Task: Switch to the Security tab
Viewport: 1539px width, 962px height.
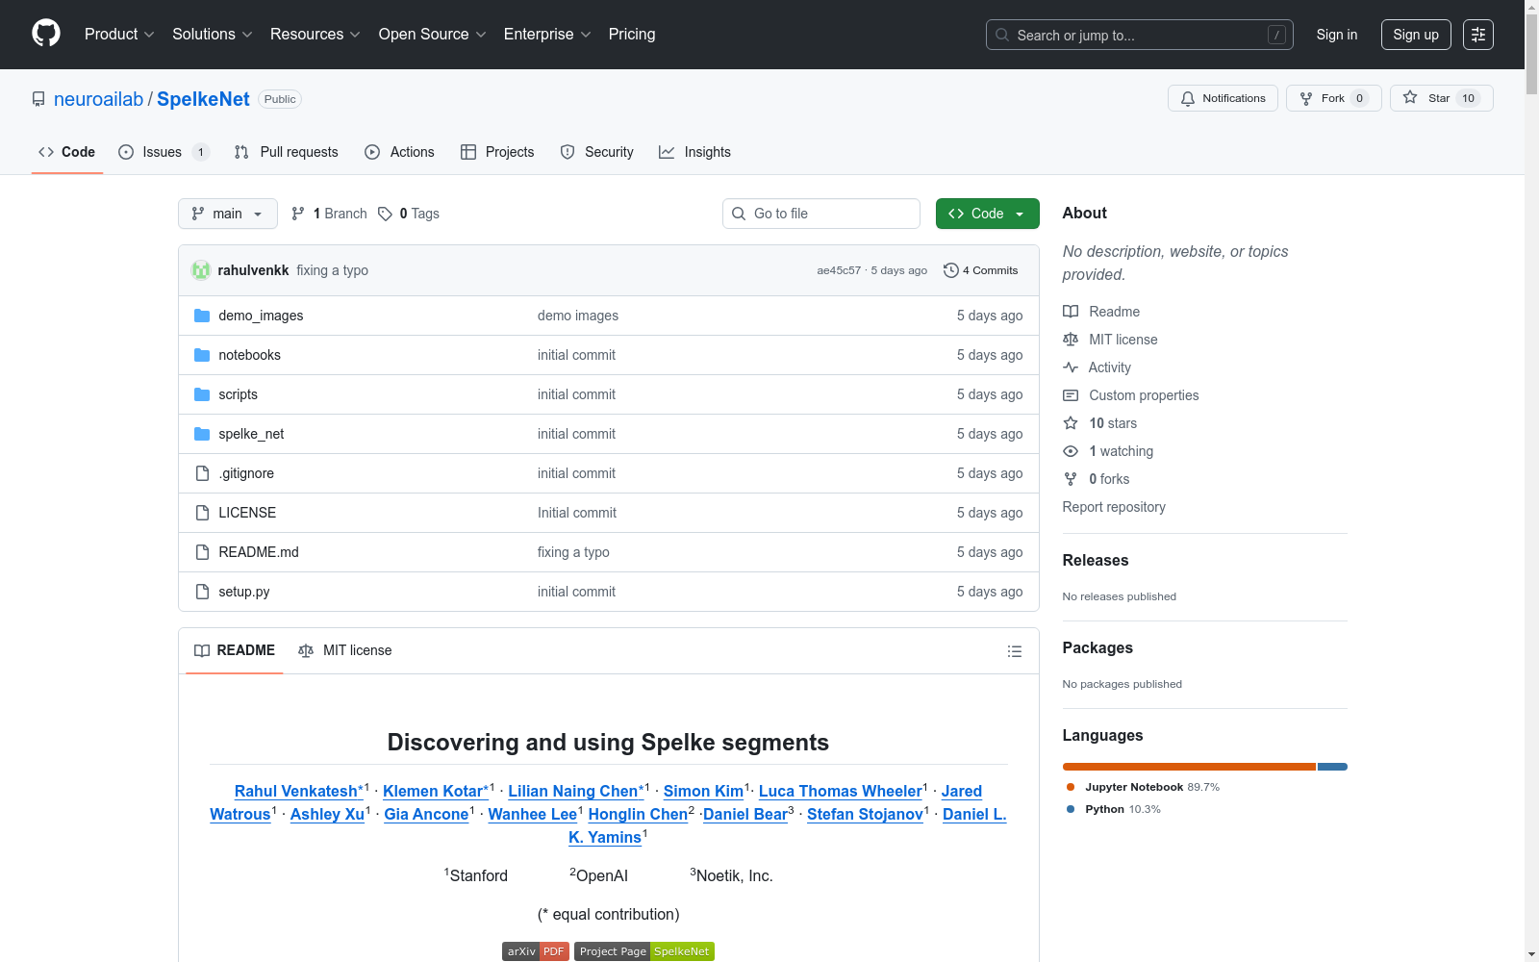Action: pyautogui.click(x=597, y=152)
